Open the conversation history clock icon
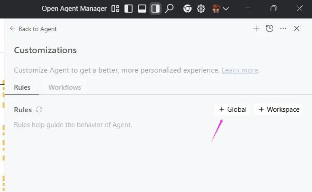Image resolution: width=312 pixels, height=192 pixels. pyautogui.click(x=270, y=28)
